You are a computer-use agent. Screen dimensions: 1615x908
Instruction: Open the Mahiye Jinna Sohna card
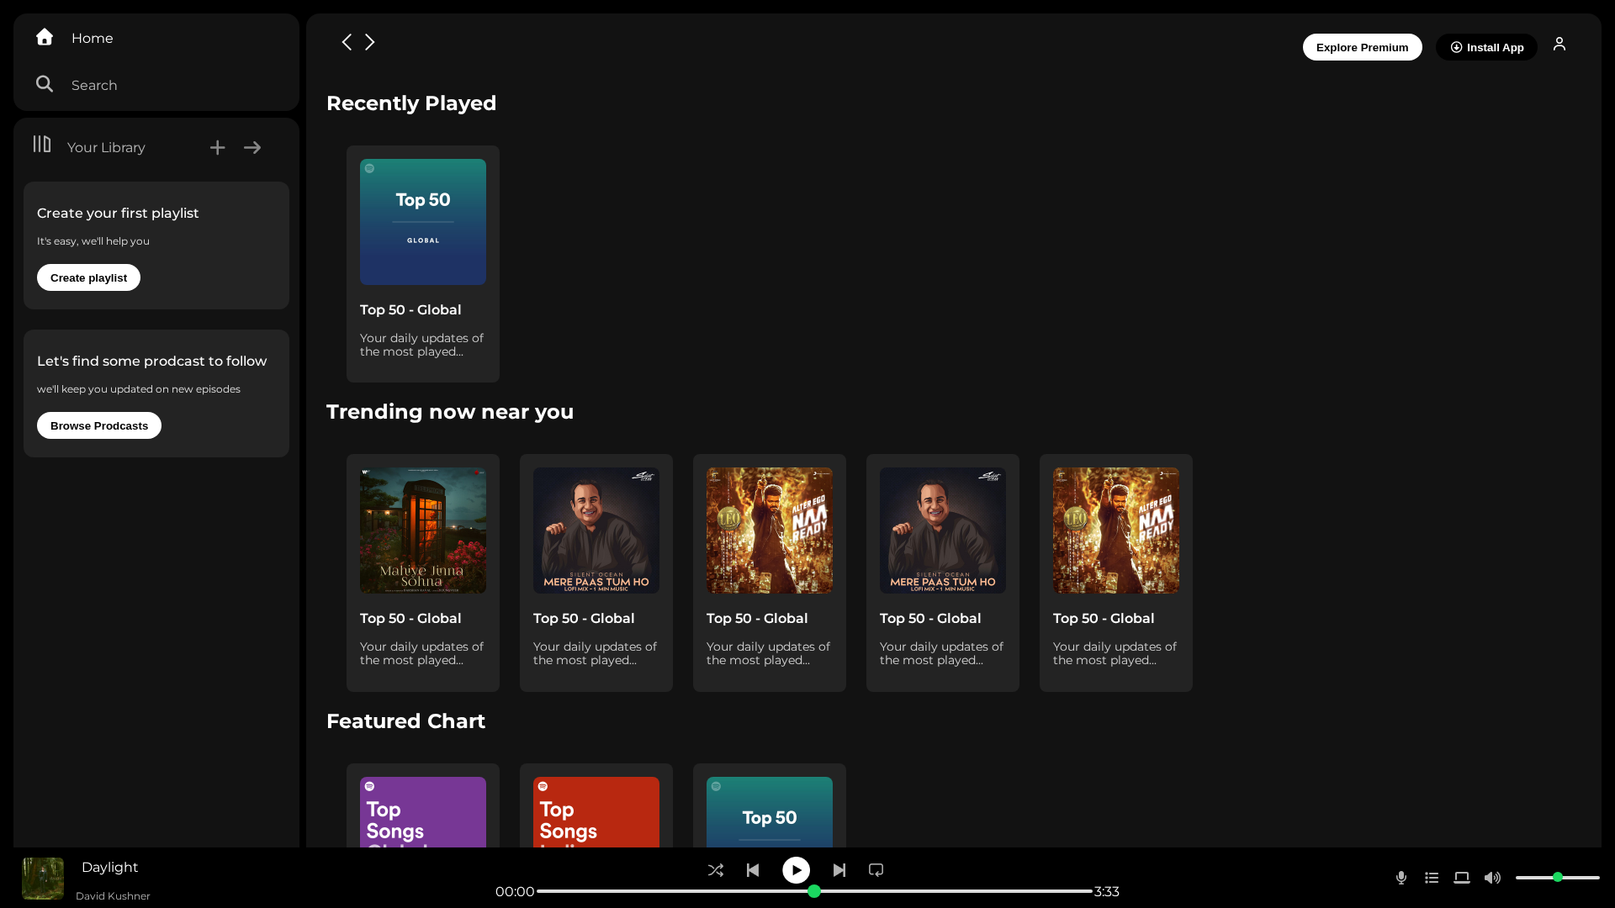click(x=423, y=573)
